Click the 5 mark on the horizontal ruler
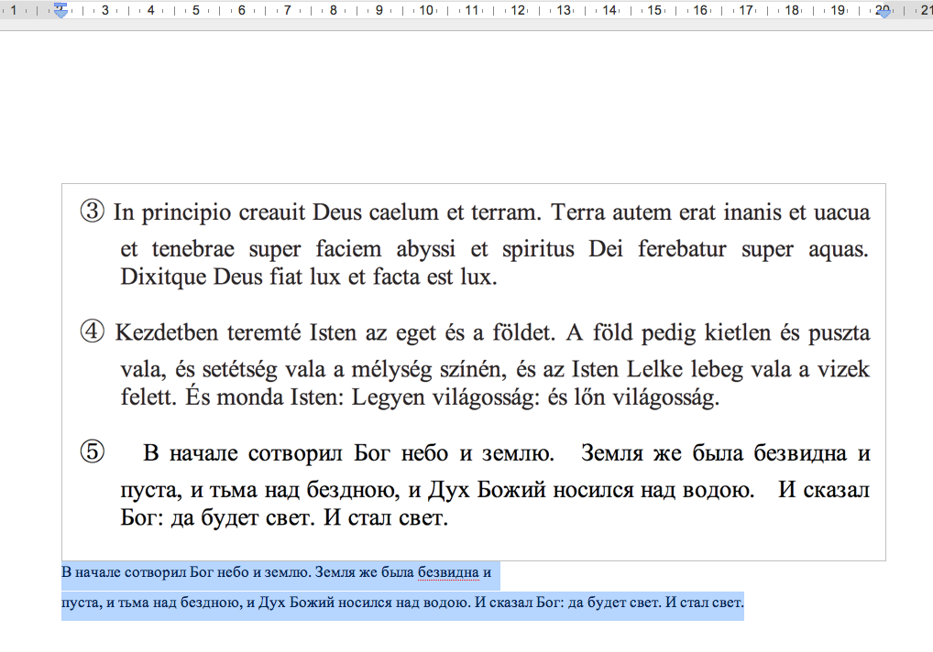Image resolution: width=933 pixels, height=652 pixels. [x=195, y=11]
